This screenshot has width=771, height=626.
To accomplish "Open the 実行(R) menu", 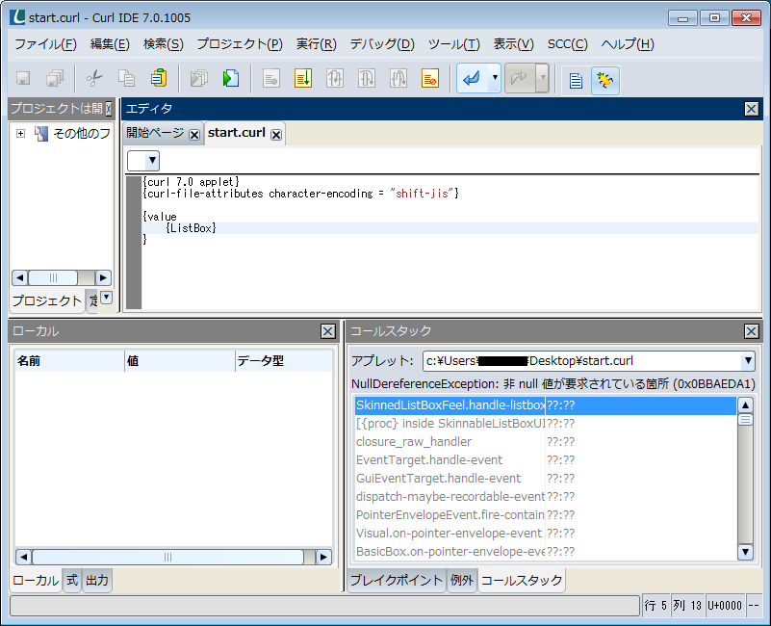I will 316,44.
